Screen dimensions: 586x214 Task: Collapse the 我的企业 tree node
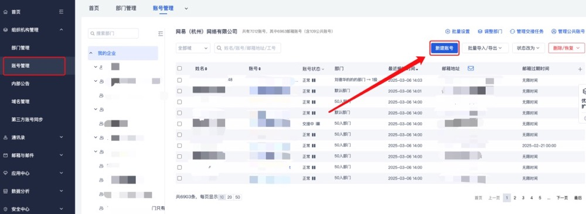click(91, 53)
